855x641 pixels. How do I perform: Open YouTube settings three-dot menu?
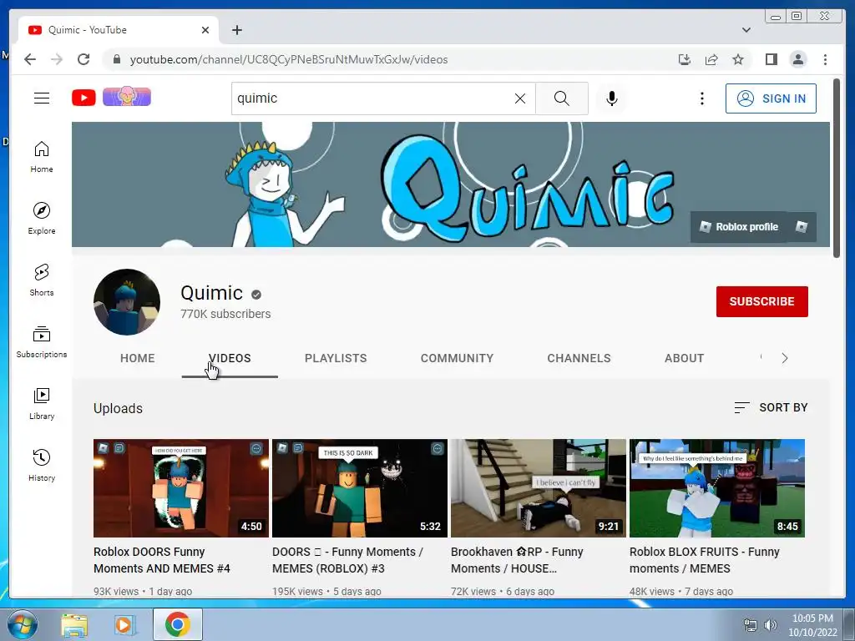[701, 98]
